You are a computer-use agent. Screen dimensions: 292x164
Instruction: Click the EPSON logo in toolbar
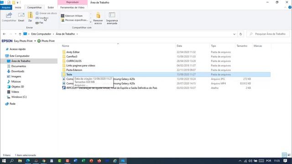(x=7, y=41)
